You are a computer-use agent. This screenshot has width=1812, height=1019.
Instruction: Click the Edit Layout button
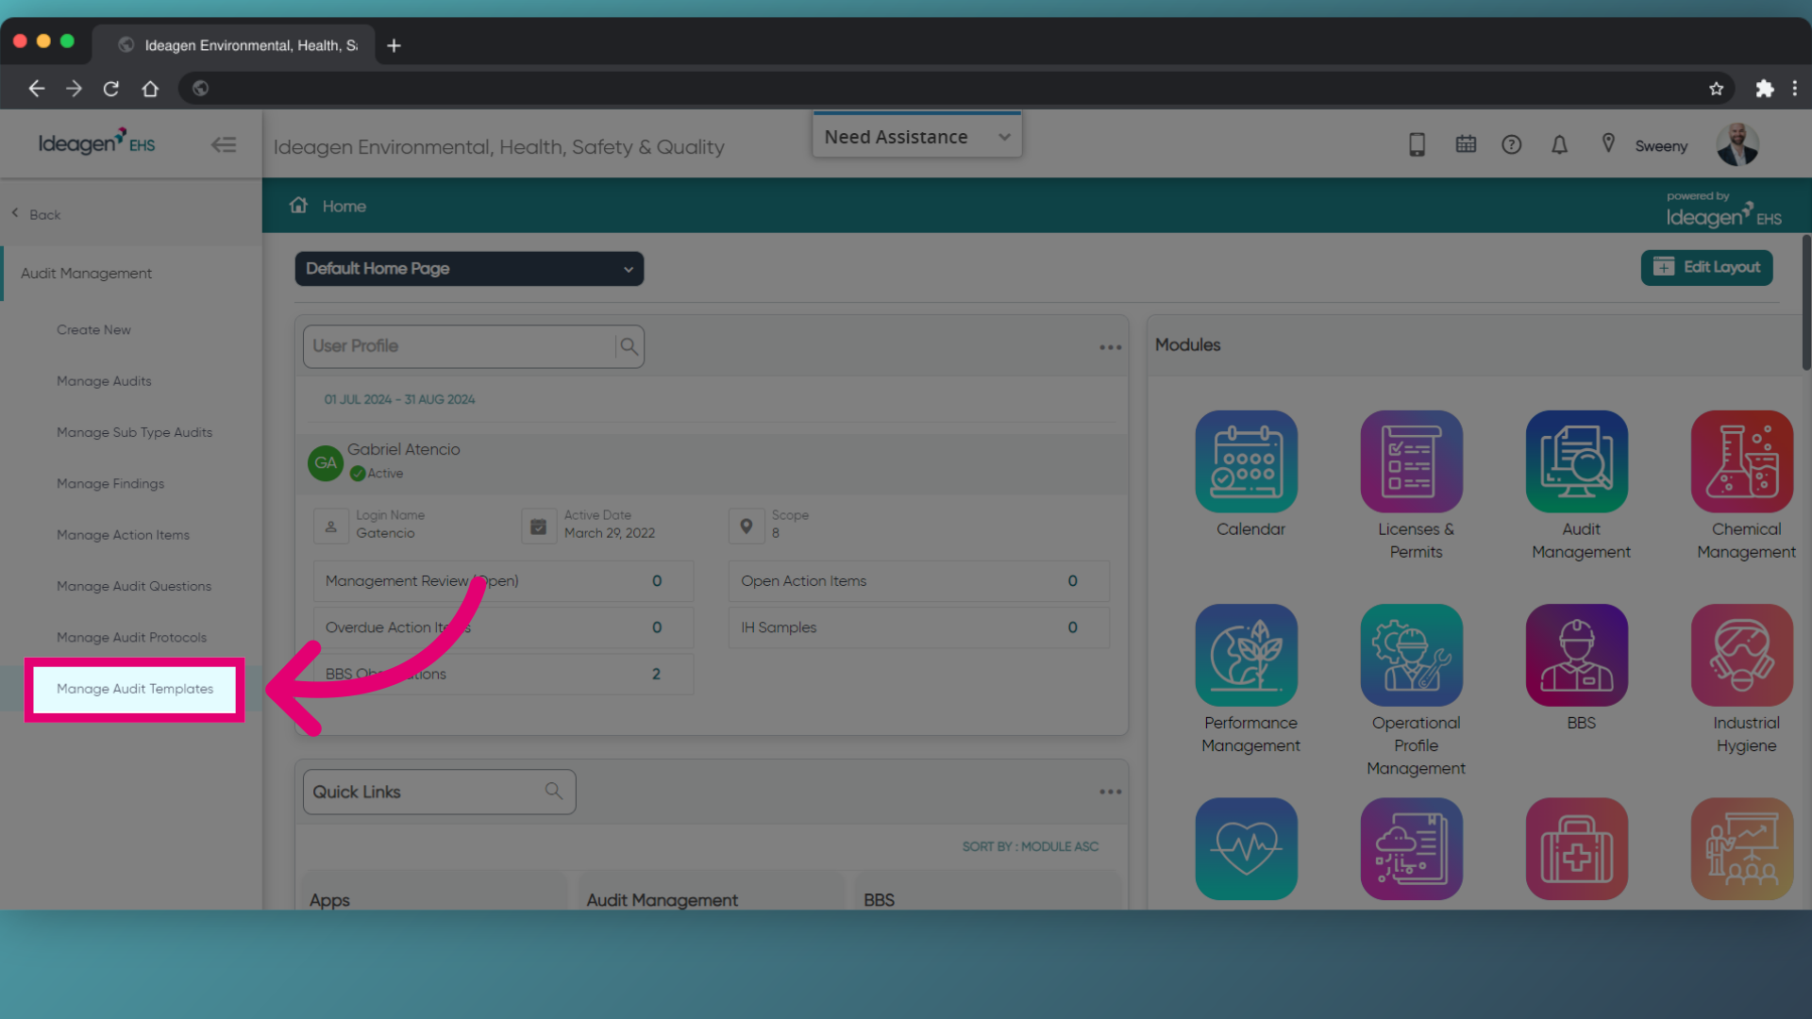[1706, 268]
